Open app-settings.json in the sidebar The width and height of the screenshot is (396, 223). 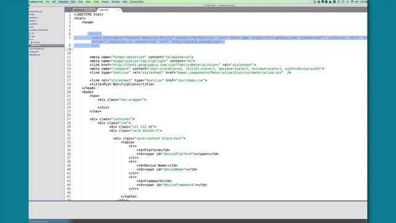click(x=37, y=48)
